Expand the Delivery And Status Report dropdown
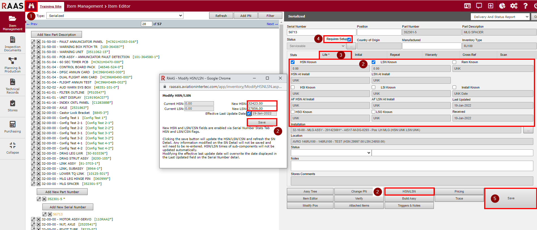The height and width of the screenshot is (230, 537). pos(500,17)
